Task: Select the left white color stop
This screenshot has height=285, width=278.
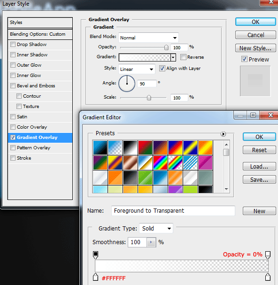Action: 96,277
